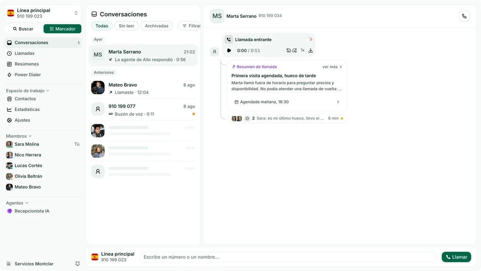Click the notifications bell icon
This screenshot has width=481, height=271.
click(x=77, y=264)
